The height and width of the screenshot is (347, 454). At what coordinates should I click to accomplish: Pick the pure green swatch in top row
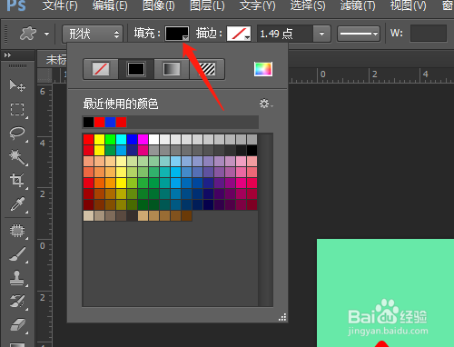coord(110,139)
